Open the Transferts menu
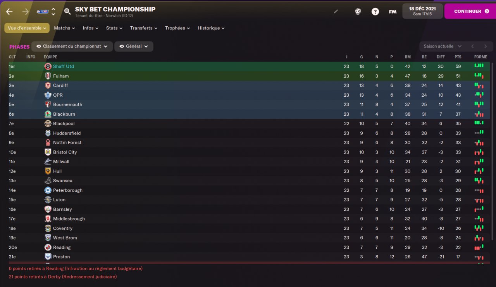 (144, 28)
